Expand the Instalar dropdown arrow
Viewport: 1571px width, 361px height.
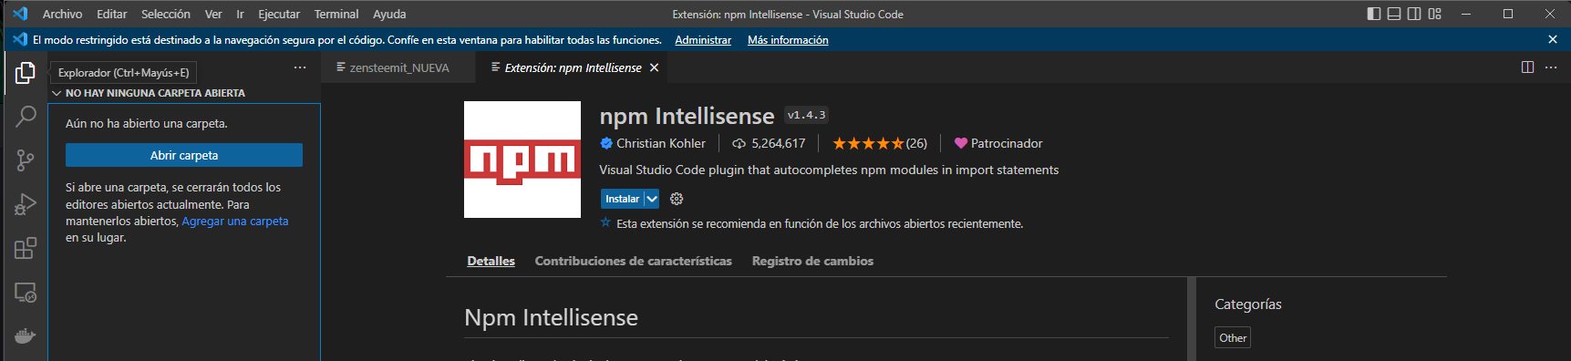(652, 199)
